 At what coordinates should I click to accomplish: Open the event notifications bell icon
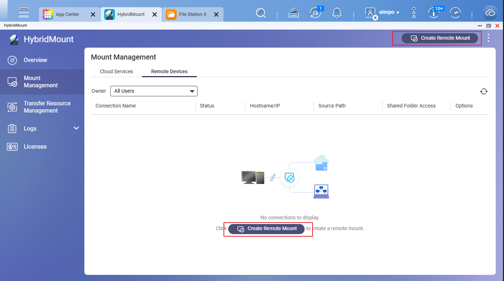point(337,13)
